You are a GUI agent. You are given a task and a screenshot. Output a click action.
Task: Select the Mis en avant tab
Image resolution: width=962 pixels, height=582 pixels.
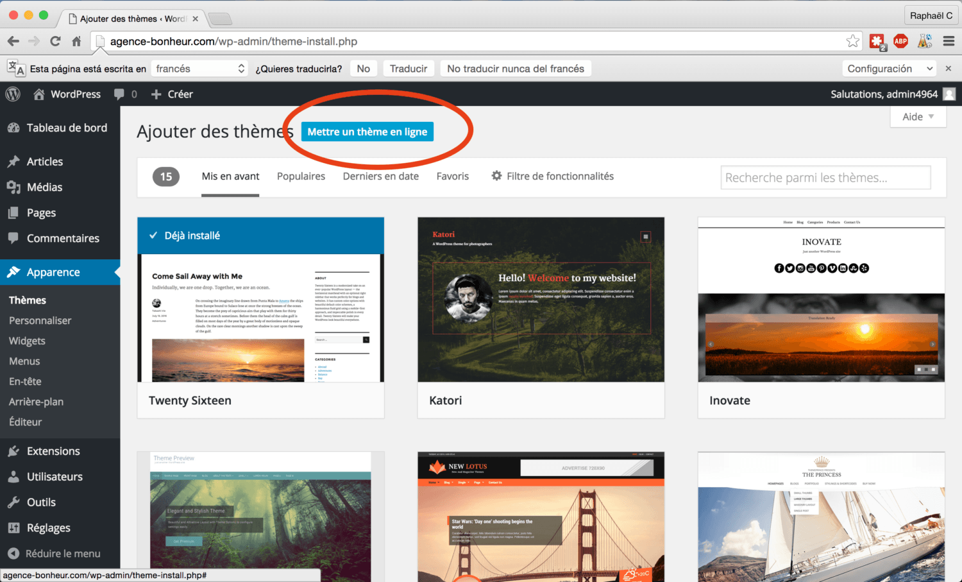230,176
